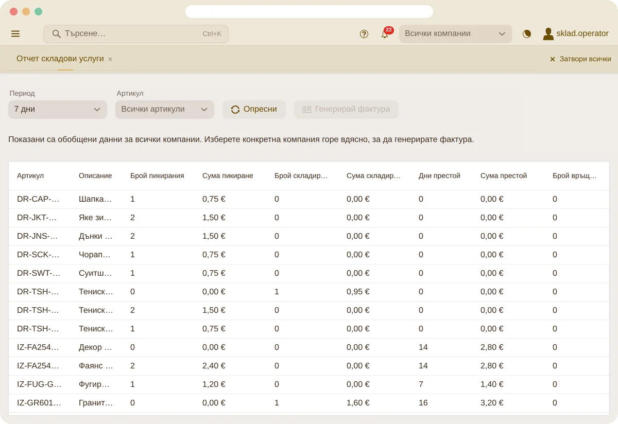The image size is (618, 424).
Task: Open the Всички артикули article dropdown
Action: coord(165,109)
